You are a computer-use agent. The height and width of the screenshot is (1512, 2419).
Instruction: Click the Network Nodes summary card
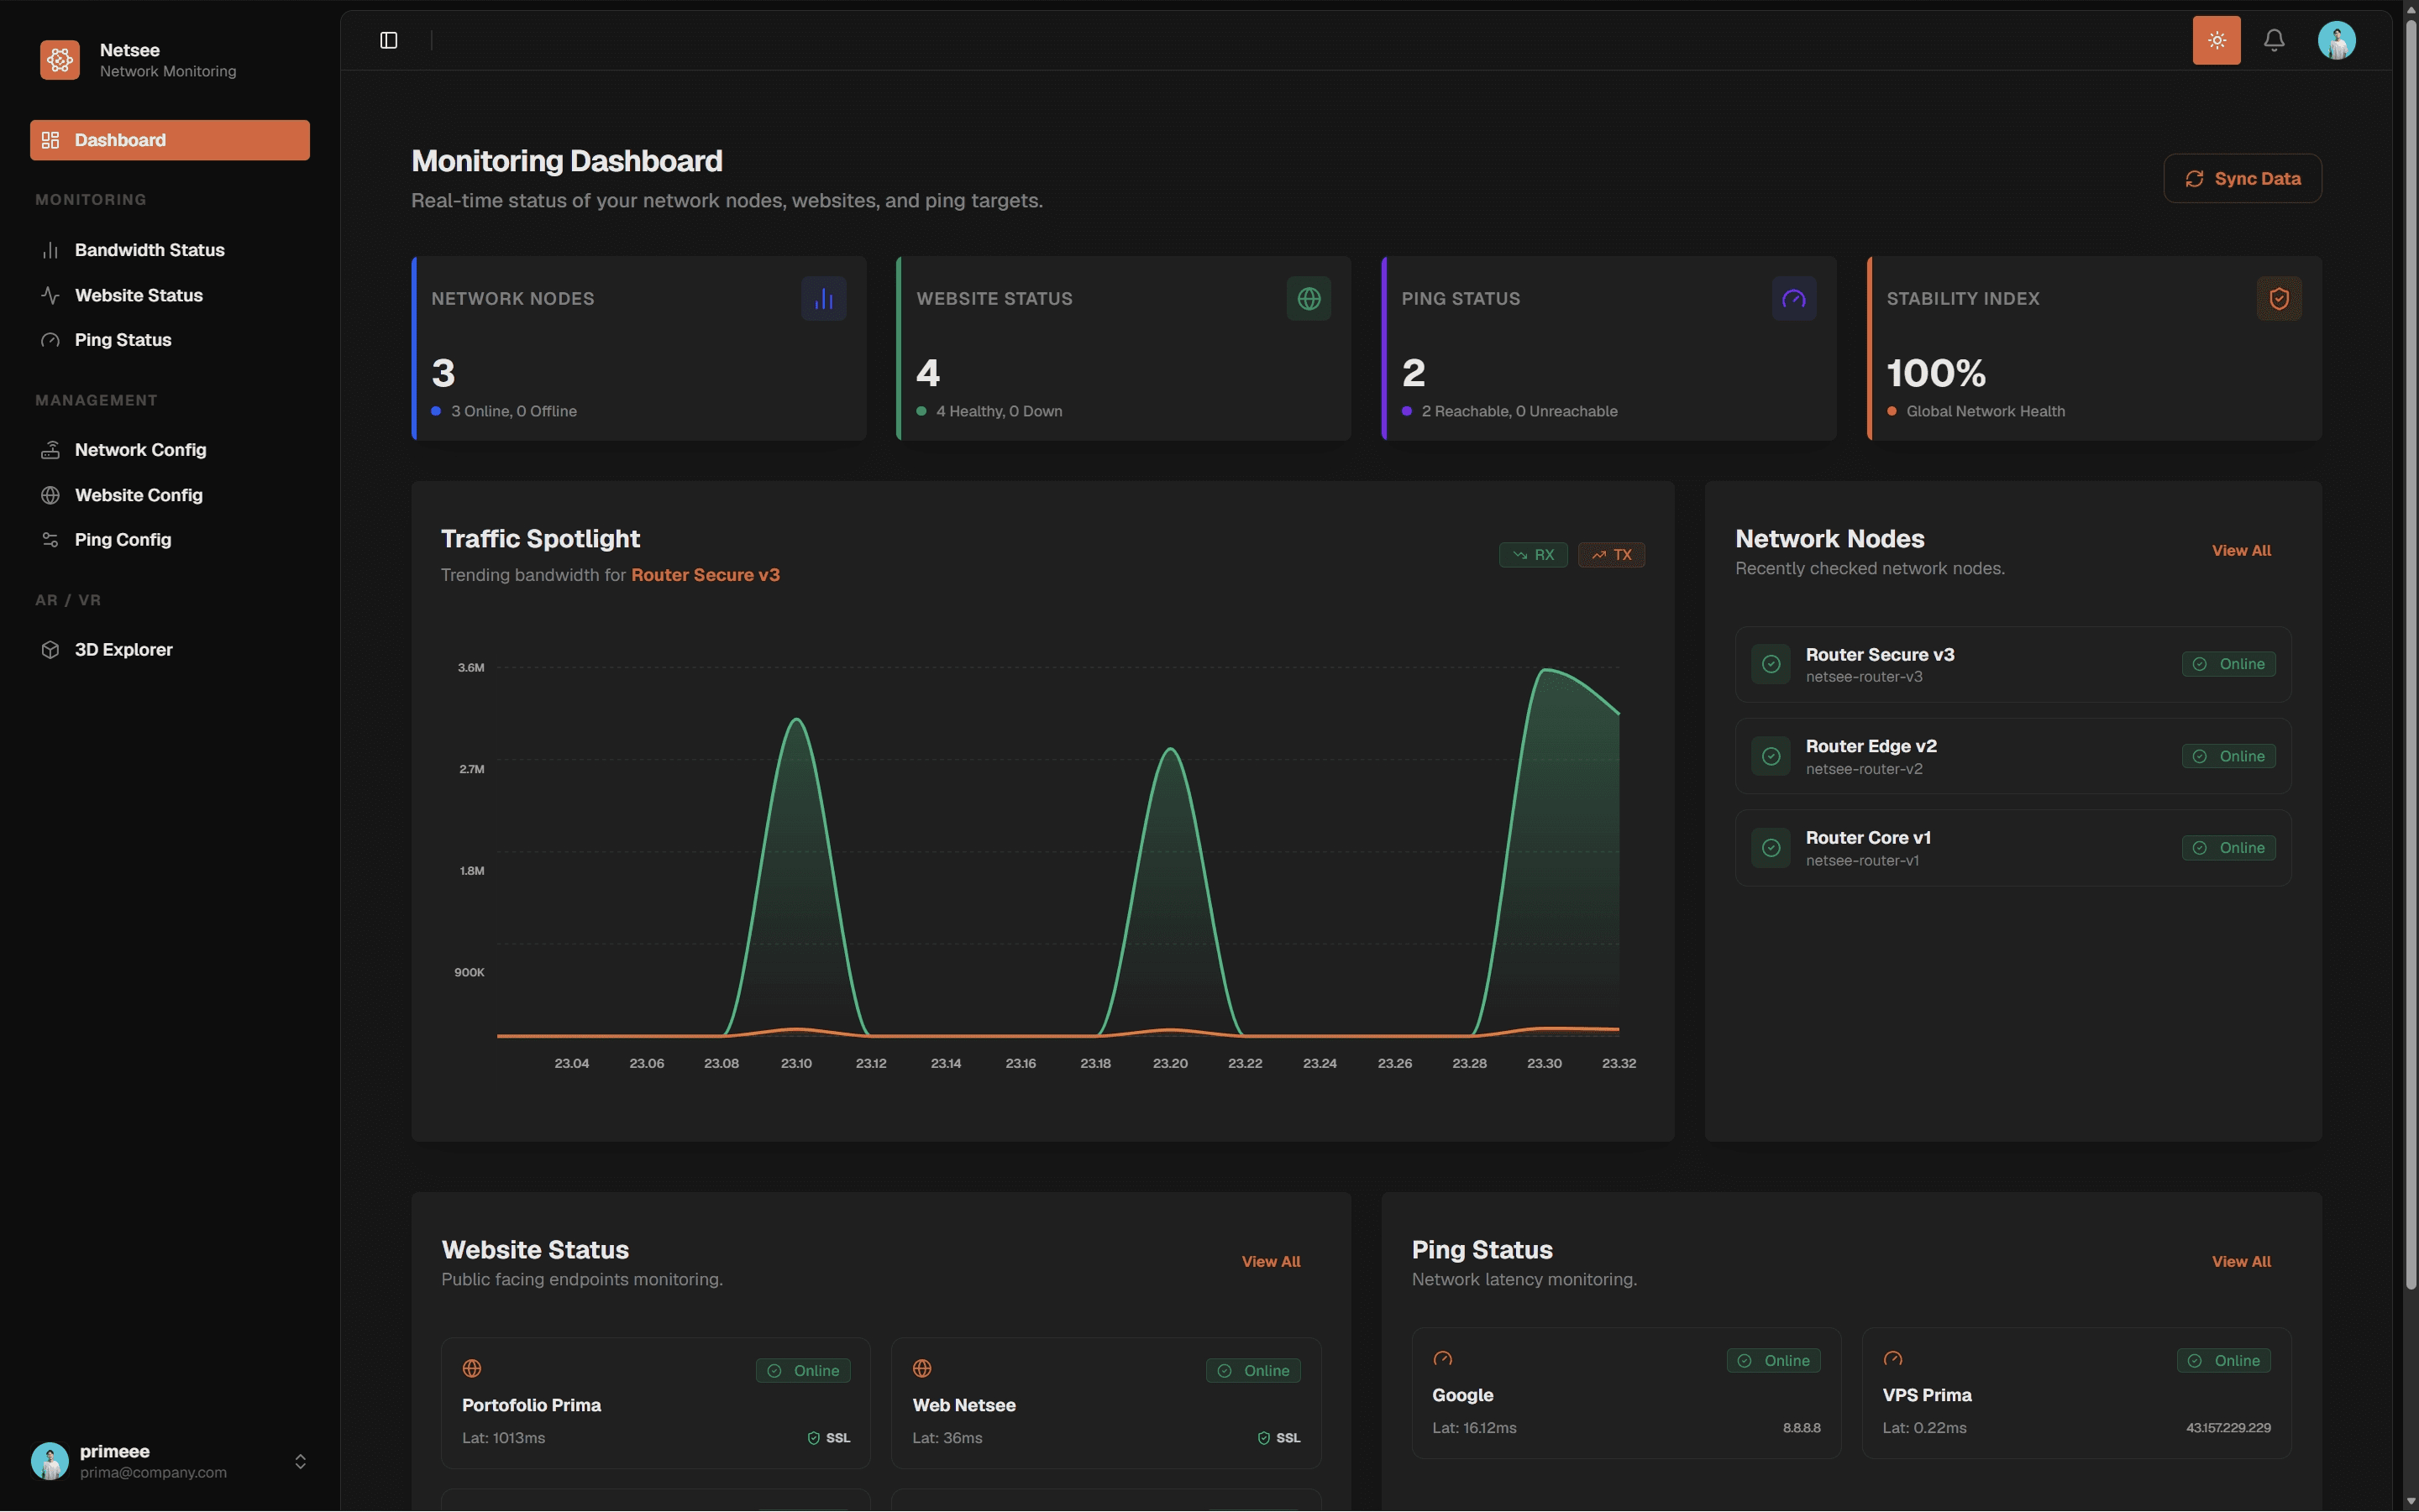pos(638,348)
